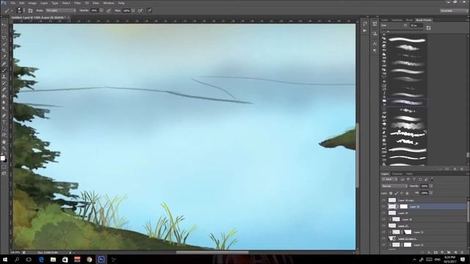This screenshot has height=264, width=470.
Task: Select the Hand tool
Action: tap(4, 142)
